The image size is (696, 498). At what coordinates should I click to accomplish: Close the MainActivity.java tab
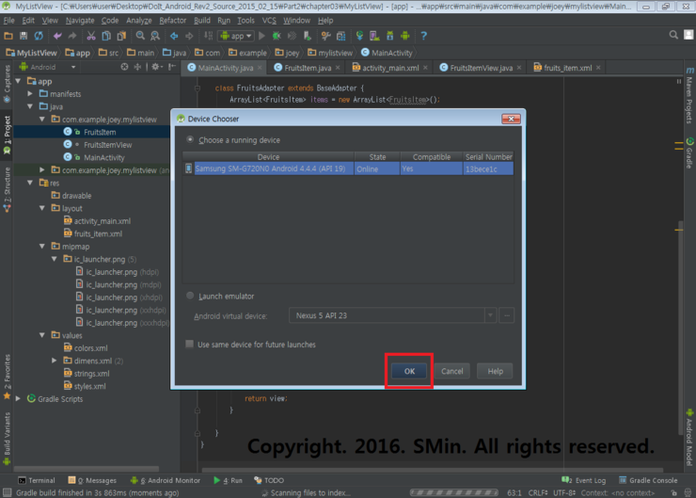pyautogui.click(x=260, y=68)
